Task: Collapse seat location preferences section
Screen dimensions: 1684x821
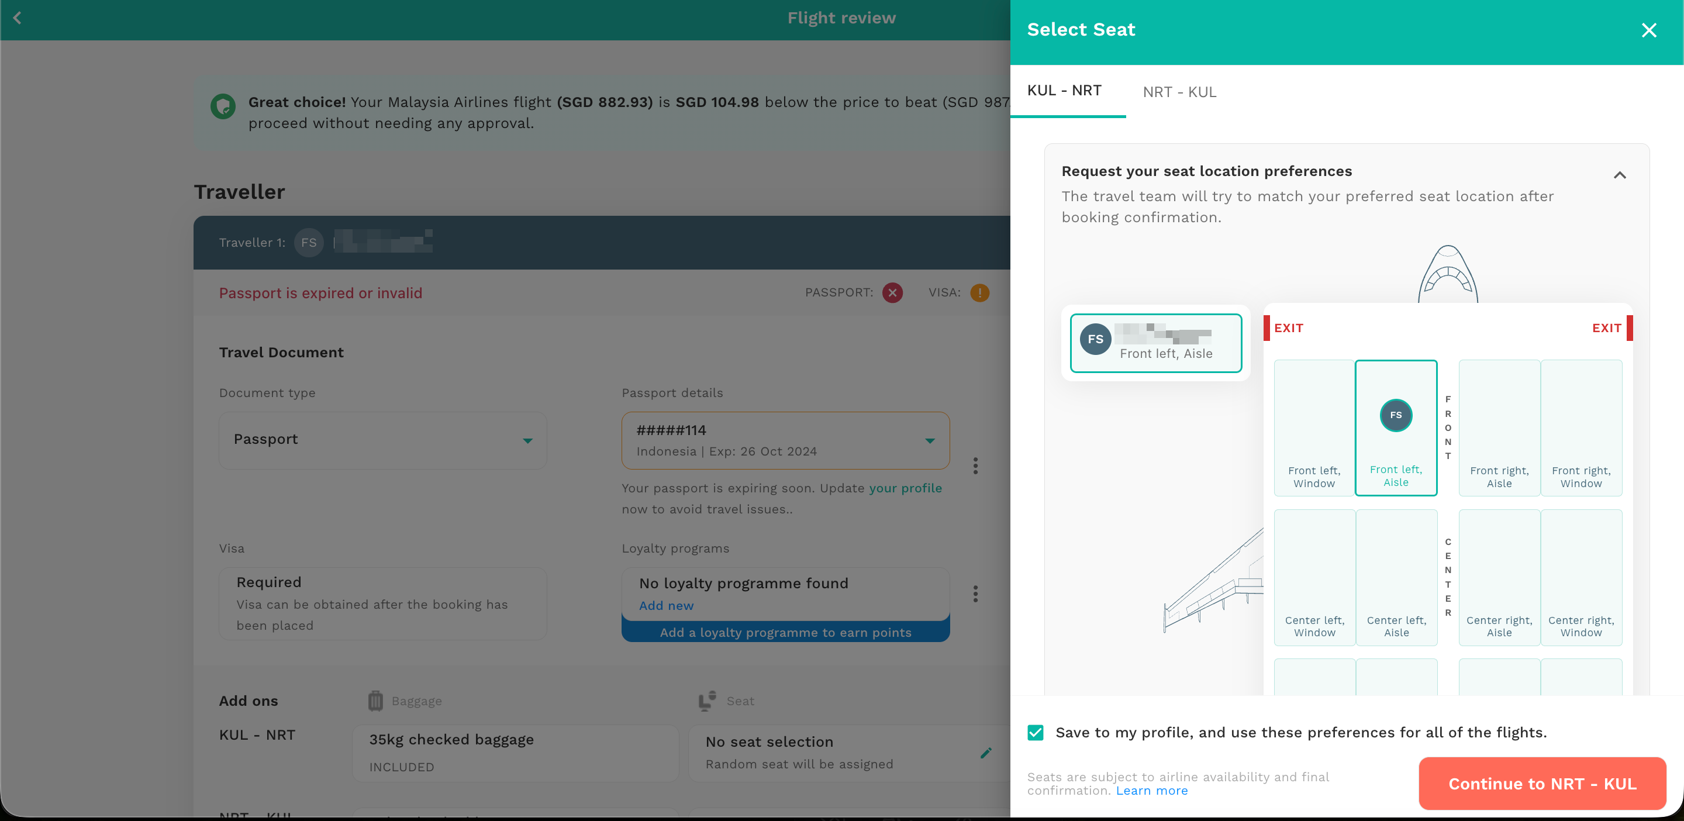Action: click(x=1619, y=175)
